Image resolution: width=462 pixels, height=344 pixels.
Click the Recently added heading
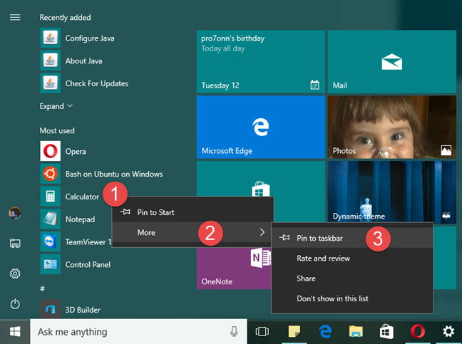pyautogui.click(x=65, y=18)
